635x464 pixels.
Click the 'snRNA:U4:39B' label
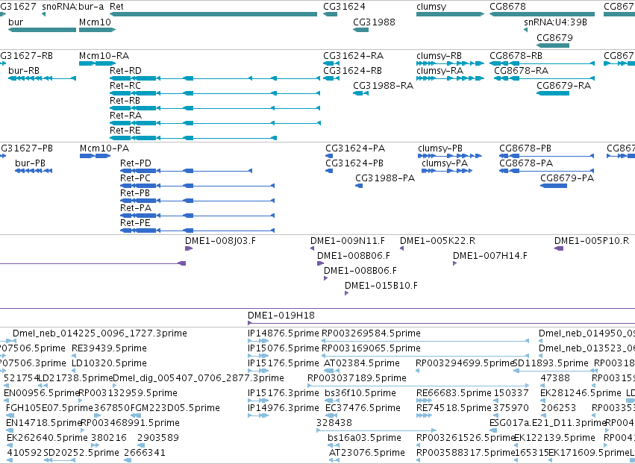555,22
